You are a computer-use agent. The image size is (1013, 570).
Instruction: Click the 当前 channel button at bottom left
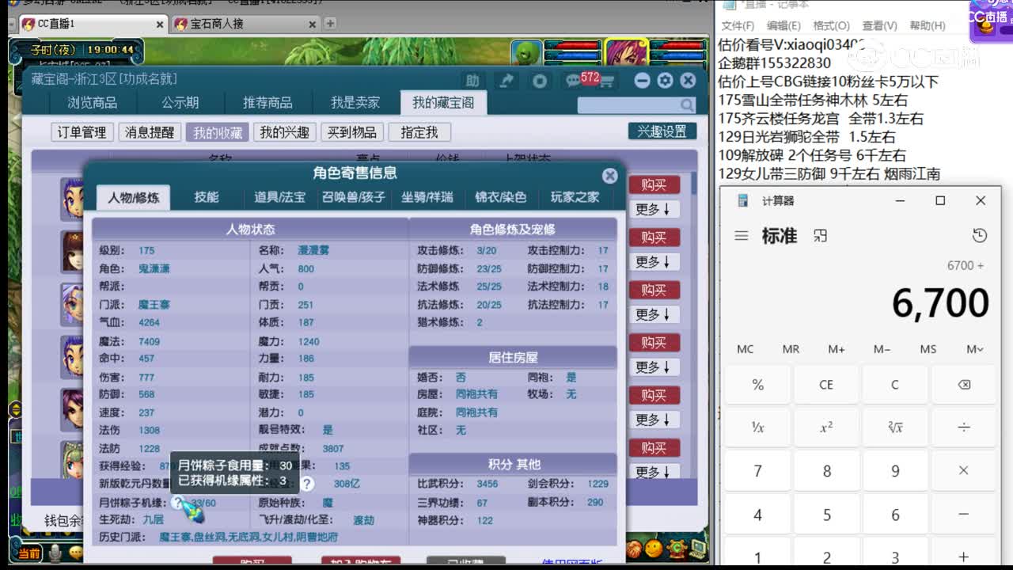point(29,553)
